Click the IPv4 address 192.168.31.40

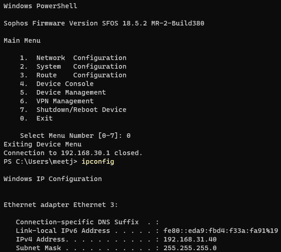tap(190, 239)
